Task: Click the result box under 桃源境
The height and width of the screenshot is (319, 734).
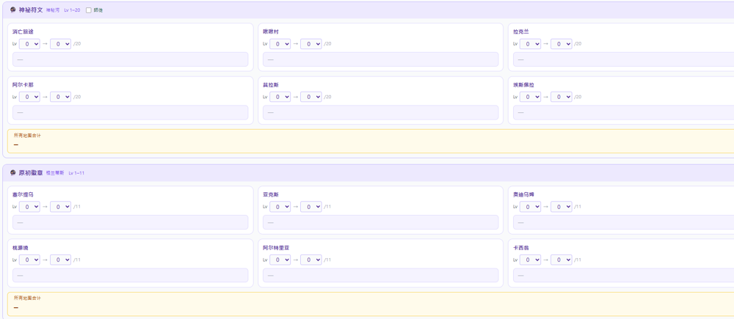Action: click(130, 276)
